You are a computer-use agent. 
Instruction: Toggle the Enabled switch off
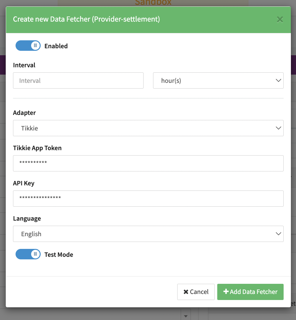(28, 46)
